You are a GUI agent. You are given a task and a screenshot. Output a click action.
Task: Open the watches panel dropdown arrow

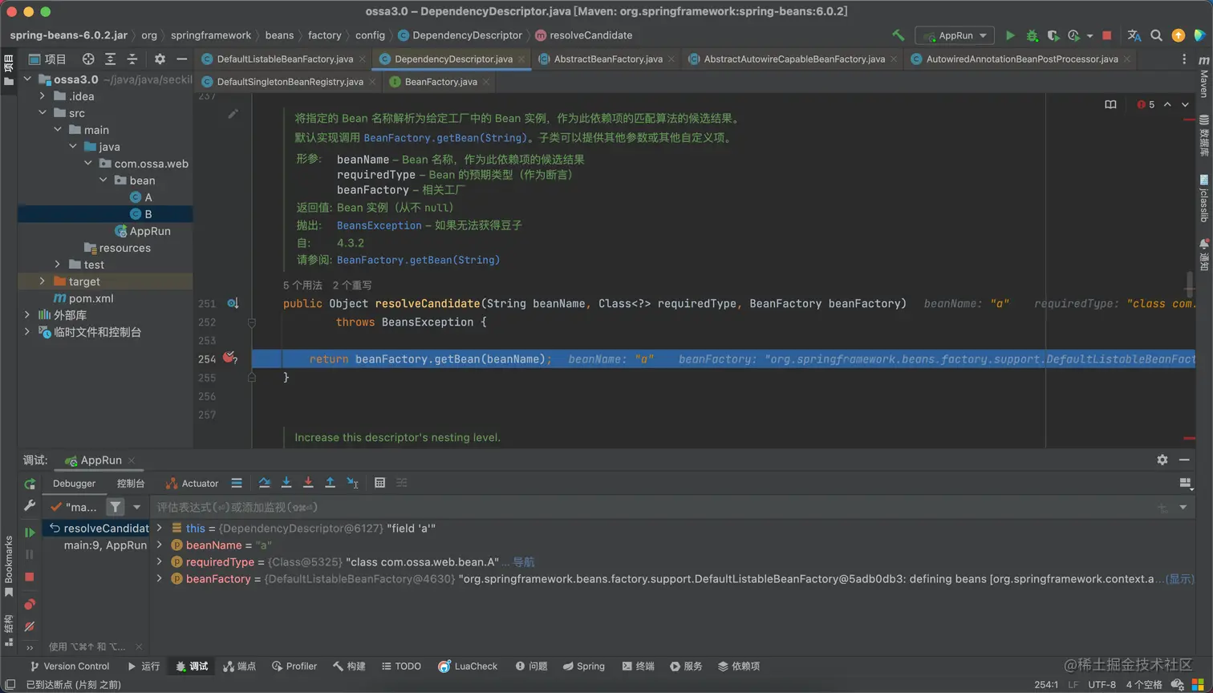[1183, 507]
